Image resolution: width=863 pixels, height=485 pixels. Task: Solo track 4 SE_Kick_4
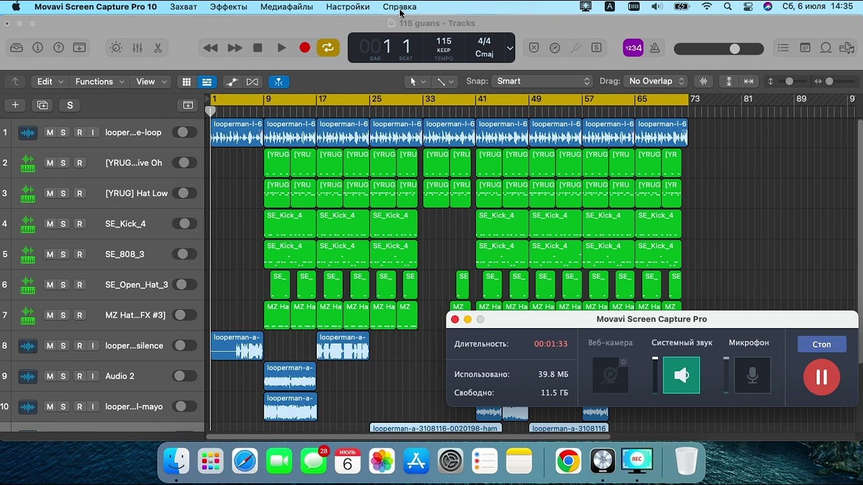point(63,224)
